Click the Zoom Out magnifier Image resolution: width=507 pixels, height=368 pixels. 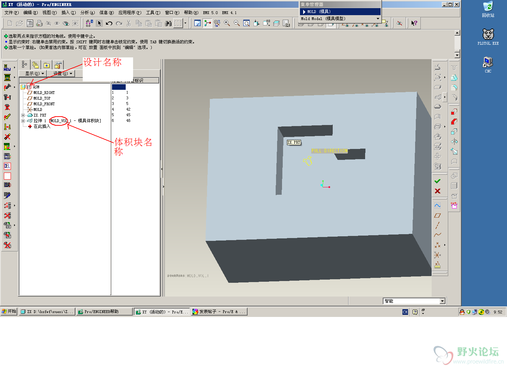tap(237, 23)
